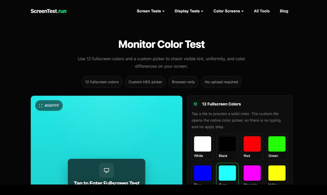Select the Yellow color tile
Viewport: 327px width, 195px height.
coord(277,174)
